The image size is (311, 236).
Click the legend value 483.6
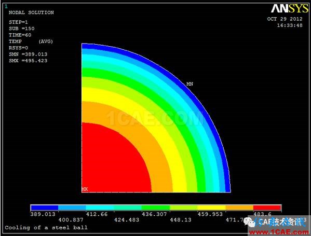[x=262, y=214]
